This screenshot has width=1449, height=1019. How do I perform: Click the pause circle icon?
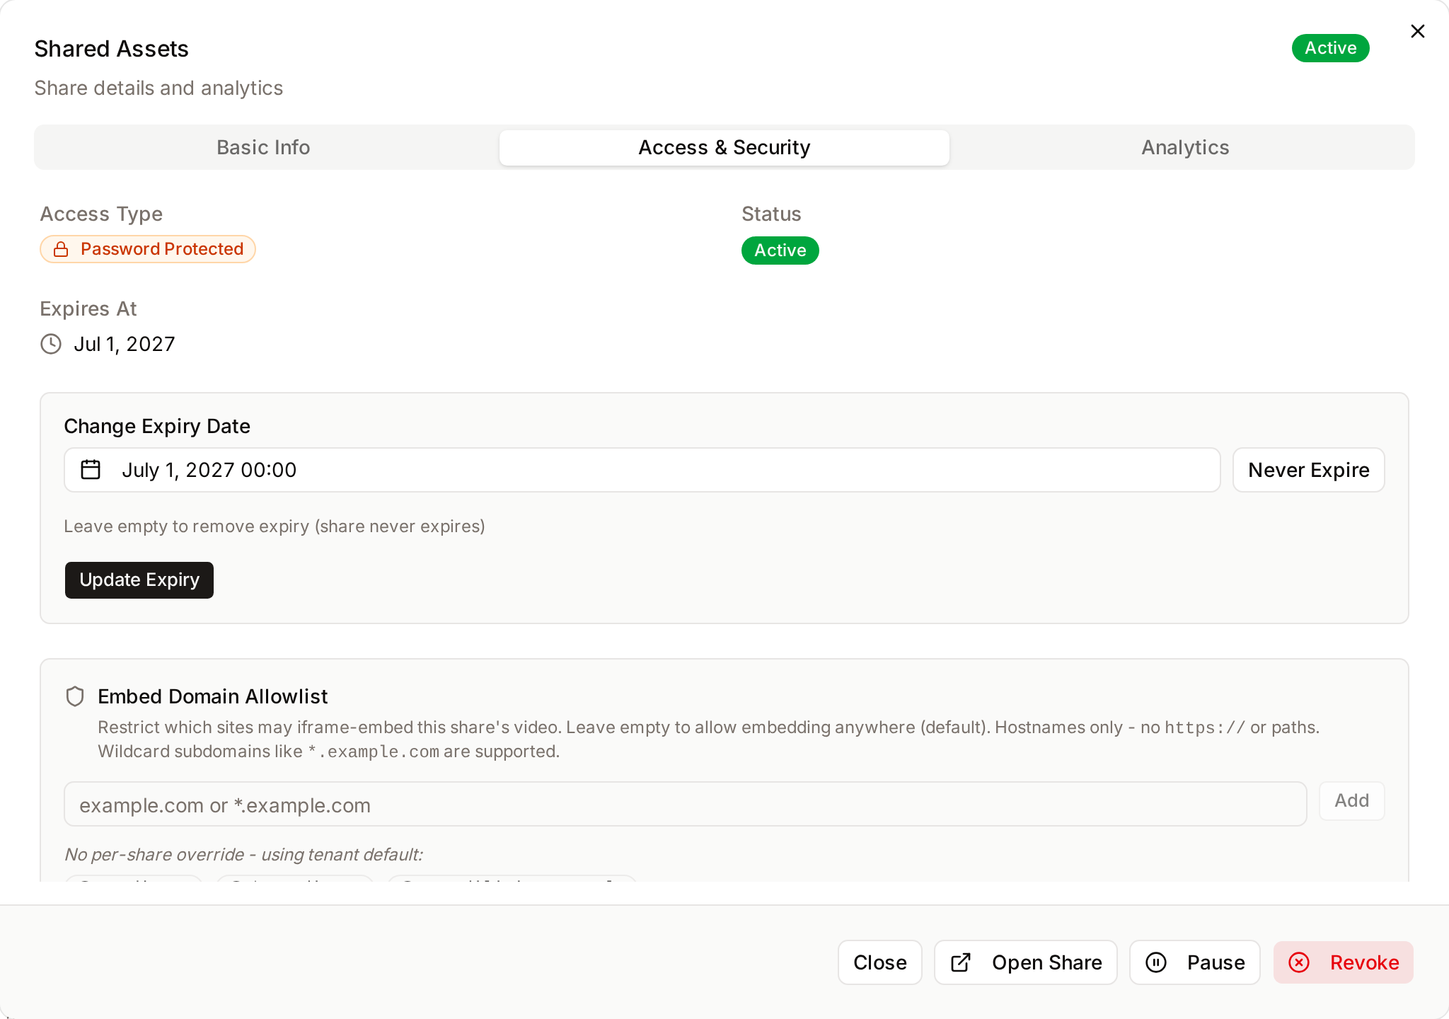coord(1156,962)
